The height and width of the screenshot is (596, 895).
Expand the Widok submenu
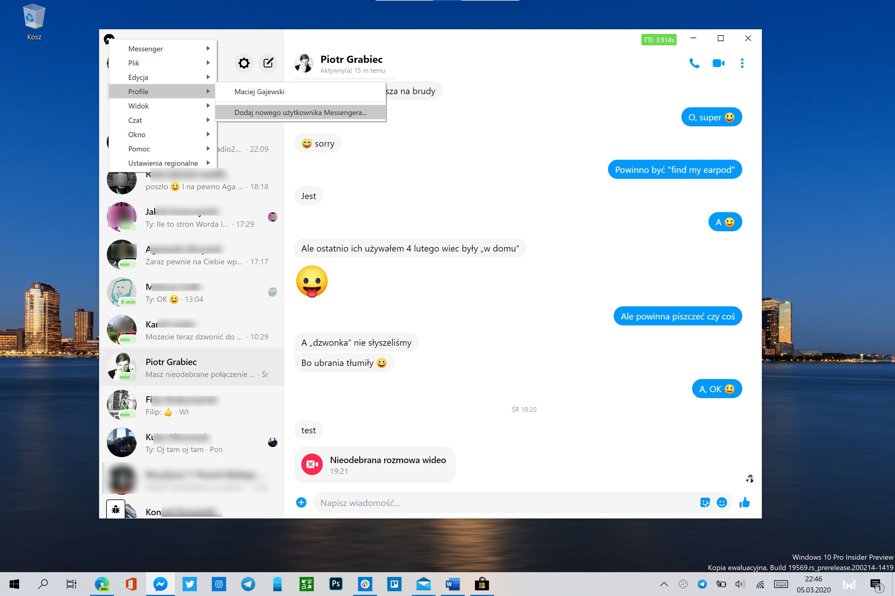[163, 106]
